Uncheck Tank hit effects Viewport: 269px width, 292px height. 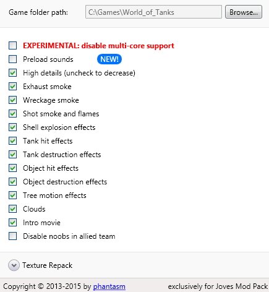point(12,141)
